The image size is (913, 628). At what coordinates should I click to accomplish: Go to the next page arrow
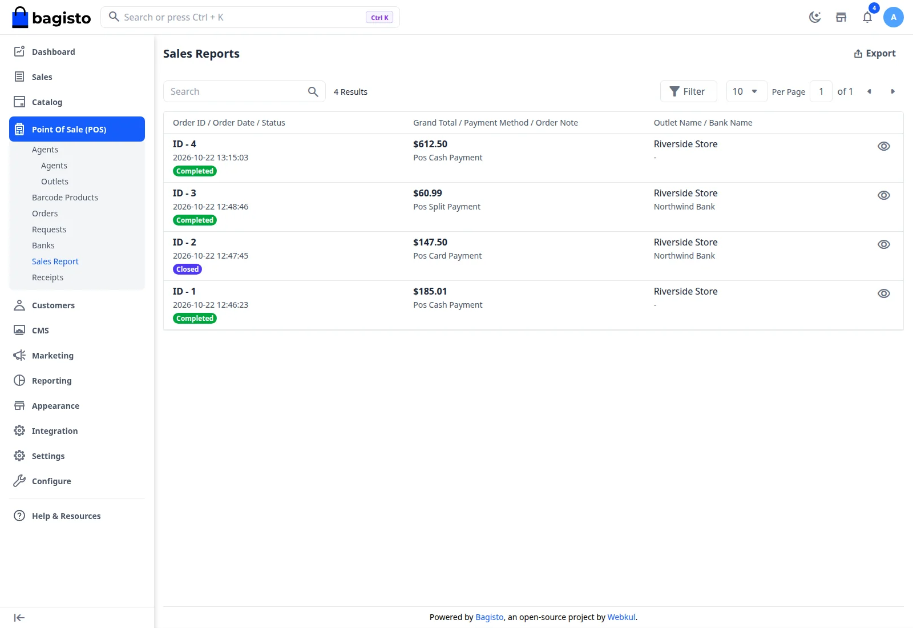[x=892, y=91]
